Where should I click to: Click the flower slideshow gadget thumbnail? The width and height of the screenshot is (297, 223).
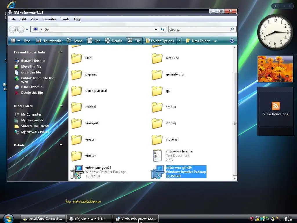coord(275,69)
